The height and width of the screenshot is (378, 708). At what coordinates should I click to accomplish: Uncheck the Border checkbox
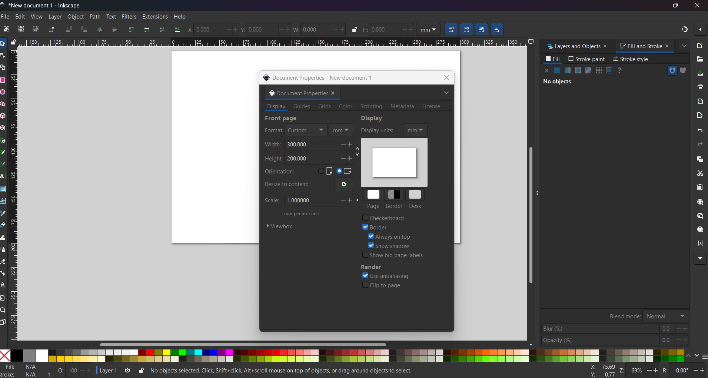(365, 227)
